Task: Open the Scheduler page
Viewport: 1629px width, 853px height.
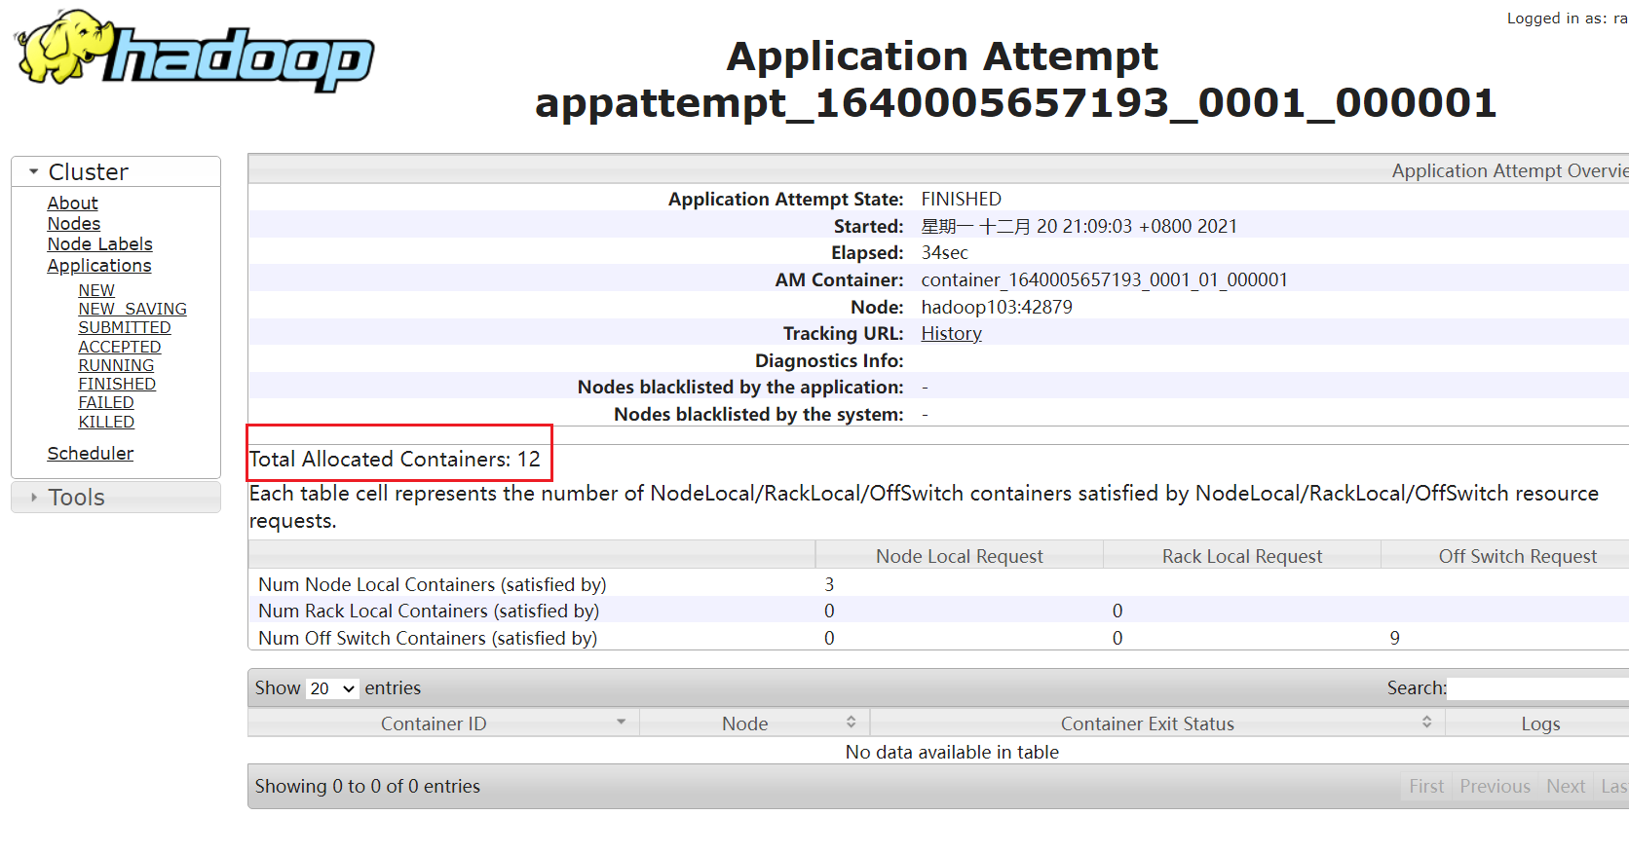Action: tap(91, 453)
